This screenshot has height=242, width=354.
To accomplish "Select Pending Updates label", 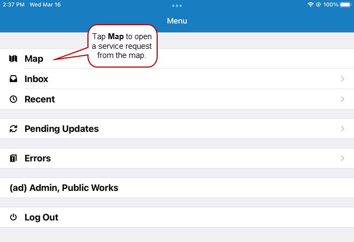I will click(x=62, y=129).
